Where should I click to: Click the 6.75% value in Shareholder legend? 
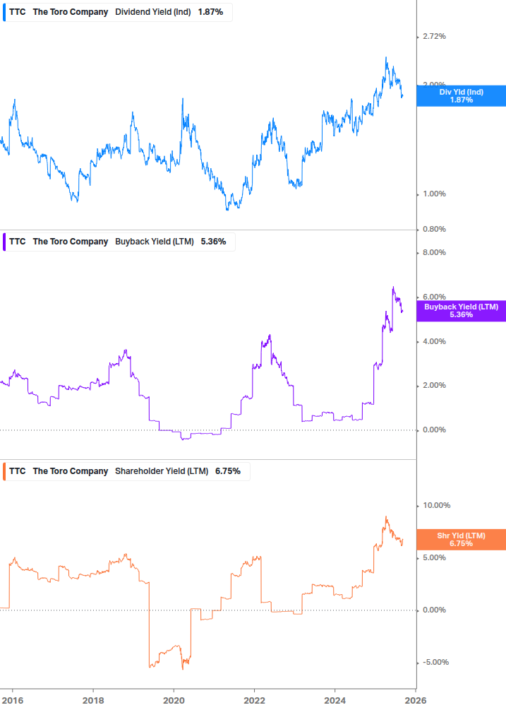click(x=228, y=471)
